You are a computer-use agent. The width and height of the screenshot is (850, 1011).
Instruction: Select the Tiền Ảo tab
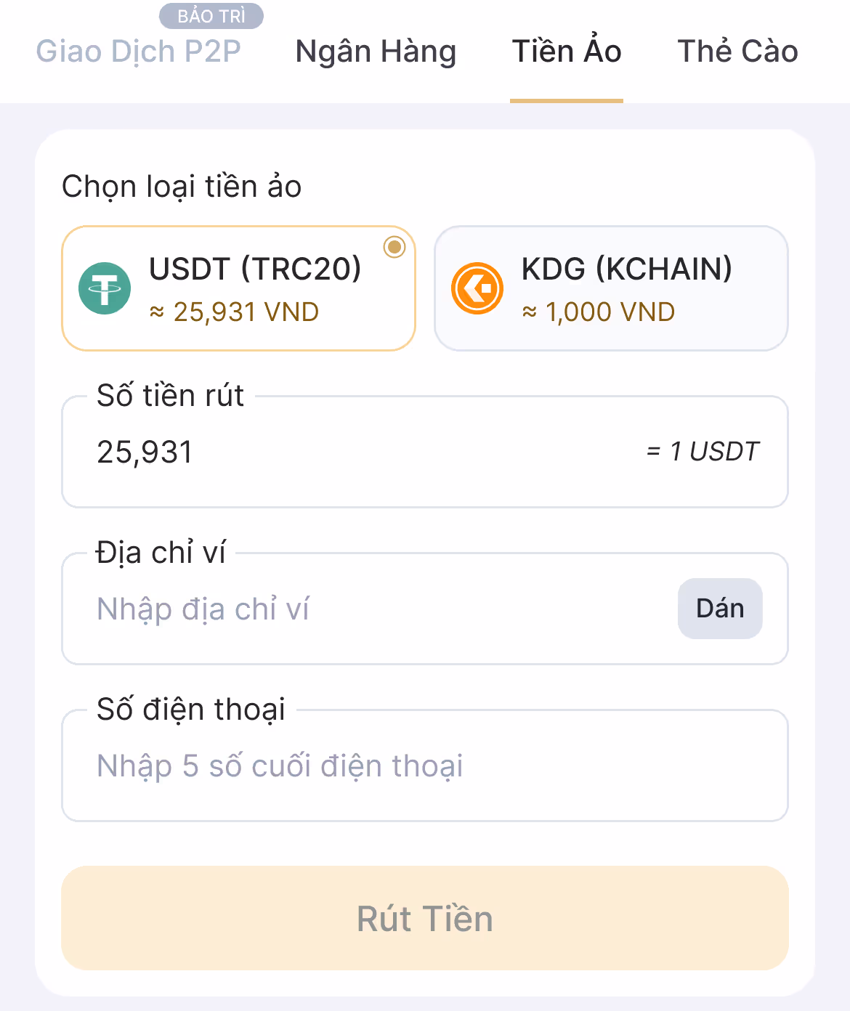(567, 52)
